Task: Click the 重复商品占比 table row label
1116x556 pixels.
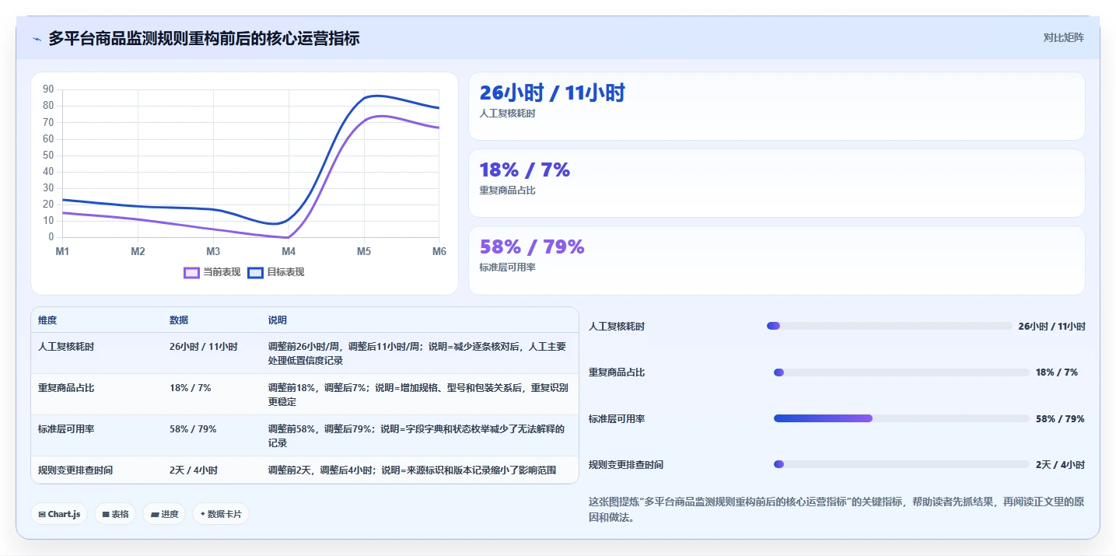Action: click(66, 387)
